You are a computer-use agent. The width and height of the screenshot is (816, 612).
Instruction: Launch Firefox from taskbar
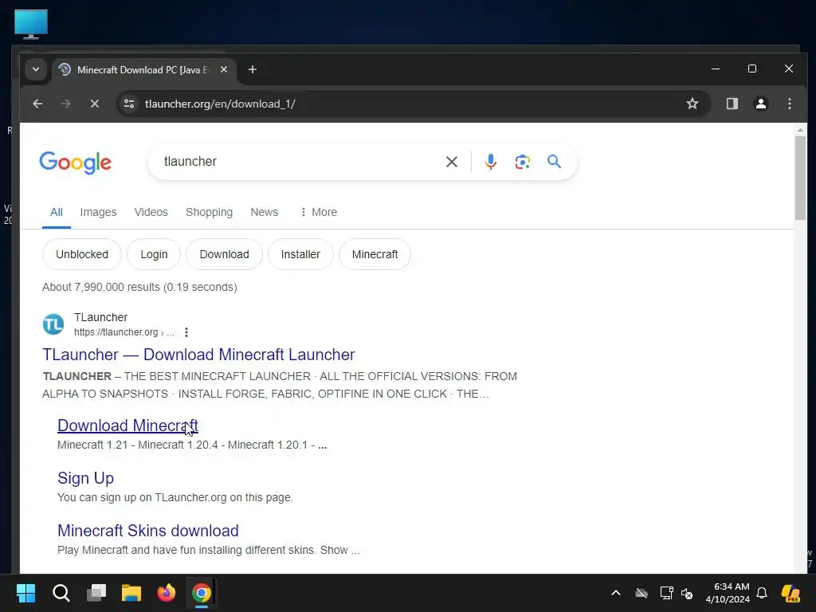point(167,593)
